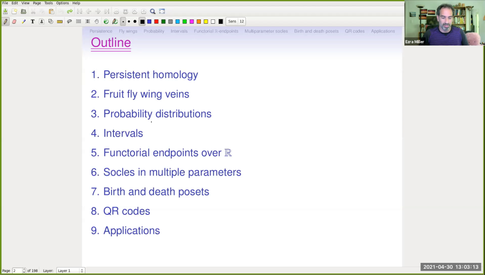Image resolution: width=485 pixels, height=275 pixels.
Task: Open the Page menu
Action: coord(37,3)
